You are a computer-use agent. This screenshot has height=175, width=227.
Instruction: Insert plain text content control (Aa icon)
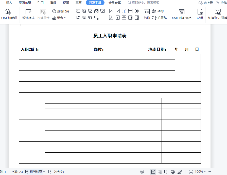tap(84, 11)
